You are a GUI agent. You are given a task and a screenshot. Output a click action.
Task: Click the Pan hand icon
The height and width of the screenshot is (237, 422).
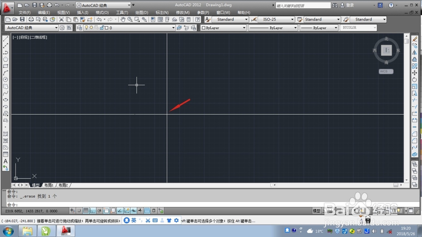123,19
